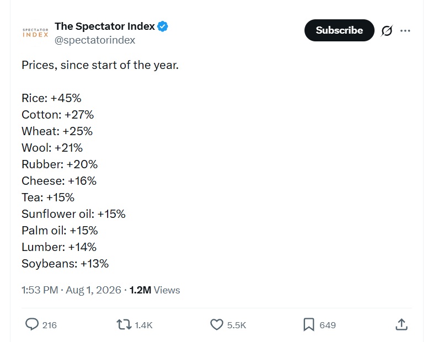Open The Spectator Index profile avatar
The image size is (433, 342).
[35, 33]
